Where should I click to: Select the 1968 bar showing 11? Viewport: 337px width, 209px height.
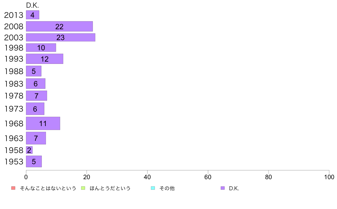pyautogui.click(x=43, y=123)
